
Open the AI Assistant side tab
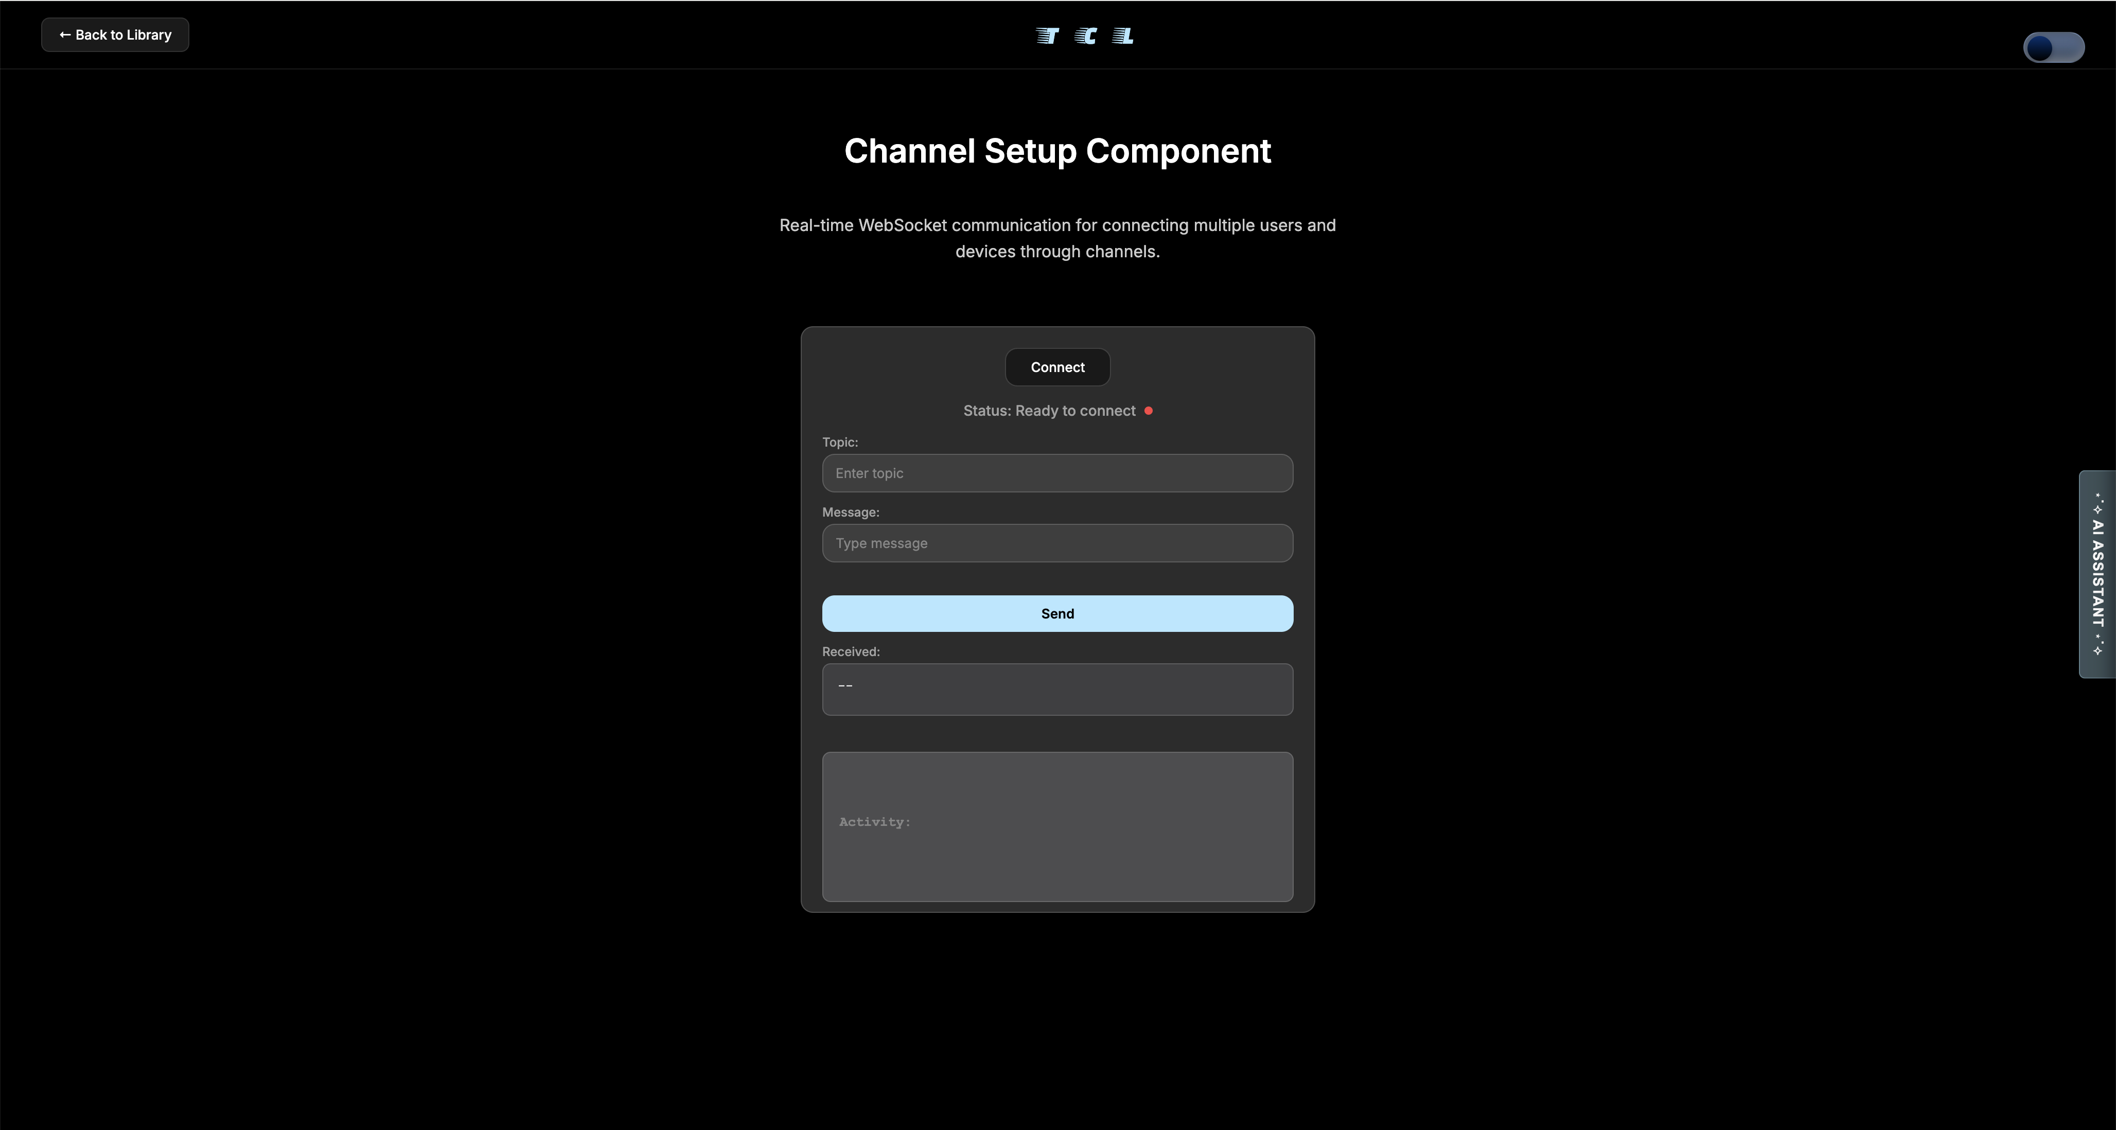[2097, 574]
